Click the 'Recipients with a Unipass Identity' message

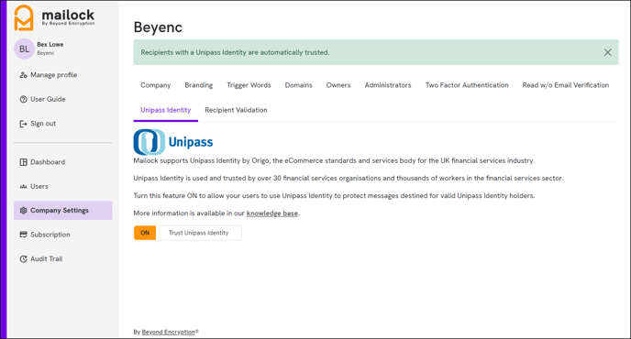[x=235, y=52]
